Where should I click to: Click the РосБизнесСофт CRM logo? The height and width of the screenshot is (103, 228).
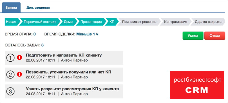[x=197, y=85]
